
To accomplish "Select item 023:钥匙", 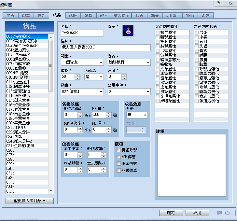I will [27, 137].
